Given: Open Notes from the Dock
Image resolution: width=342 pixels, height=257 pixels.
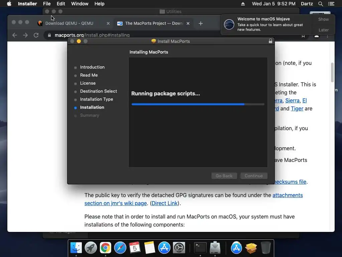Looking at the screenshot, I should (149, 248).
